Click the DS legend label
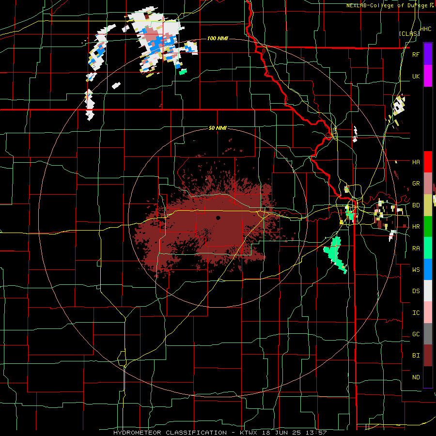The width and height of the screenshot is (436, 436). pyautogui.click(x=416, y=291)
